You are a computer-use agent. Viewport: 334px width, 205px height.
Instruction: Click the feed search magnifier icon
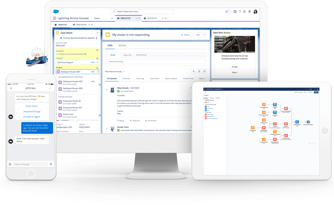[x=194, y=72]
